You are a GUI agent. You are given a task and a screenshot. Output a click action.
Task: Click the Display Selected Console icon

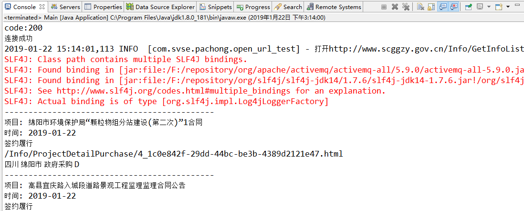click(x=480, y=7)
